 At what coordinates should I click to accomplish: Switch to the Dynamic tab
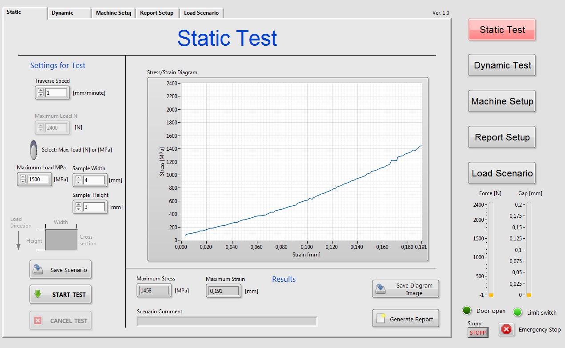(68, 13)
